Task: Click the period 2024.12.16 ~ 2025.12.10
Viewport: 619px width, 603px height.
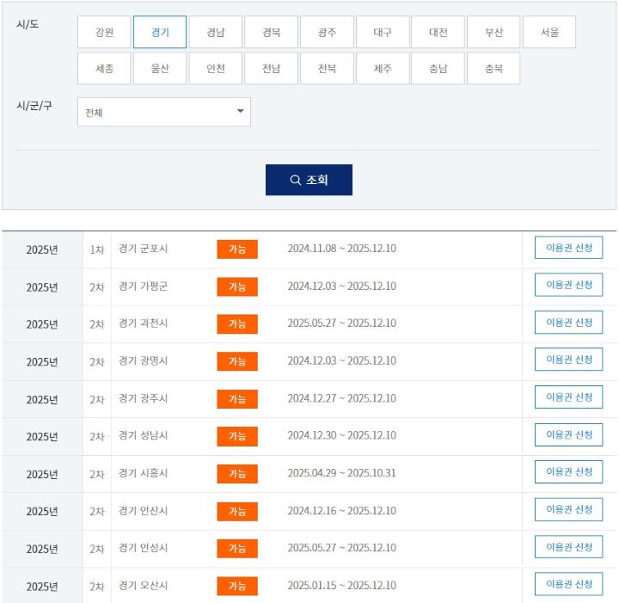Action: point(342,511)
